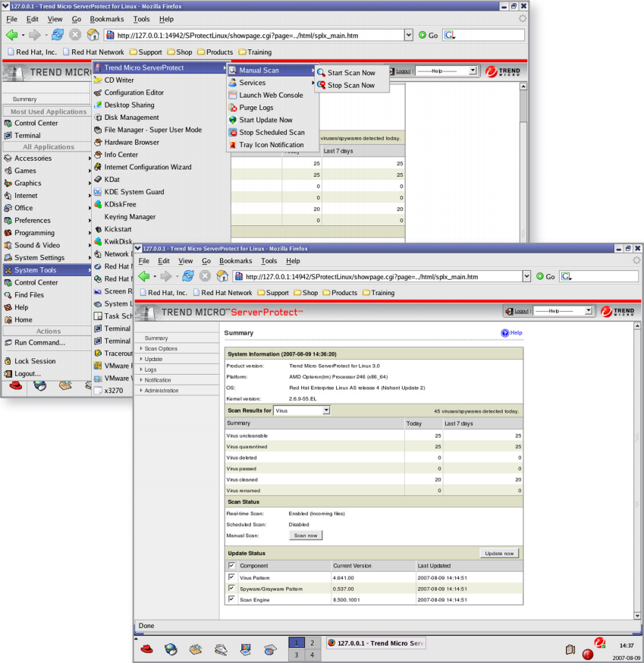644x663 pixels.
Task: Click Back arrow in back Firefox window
Action: [12, 35]
